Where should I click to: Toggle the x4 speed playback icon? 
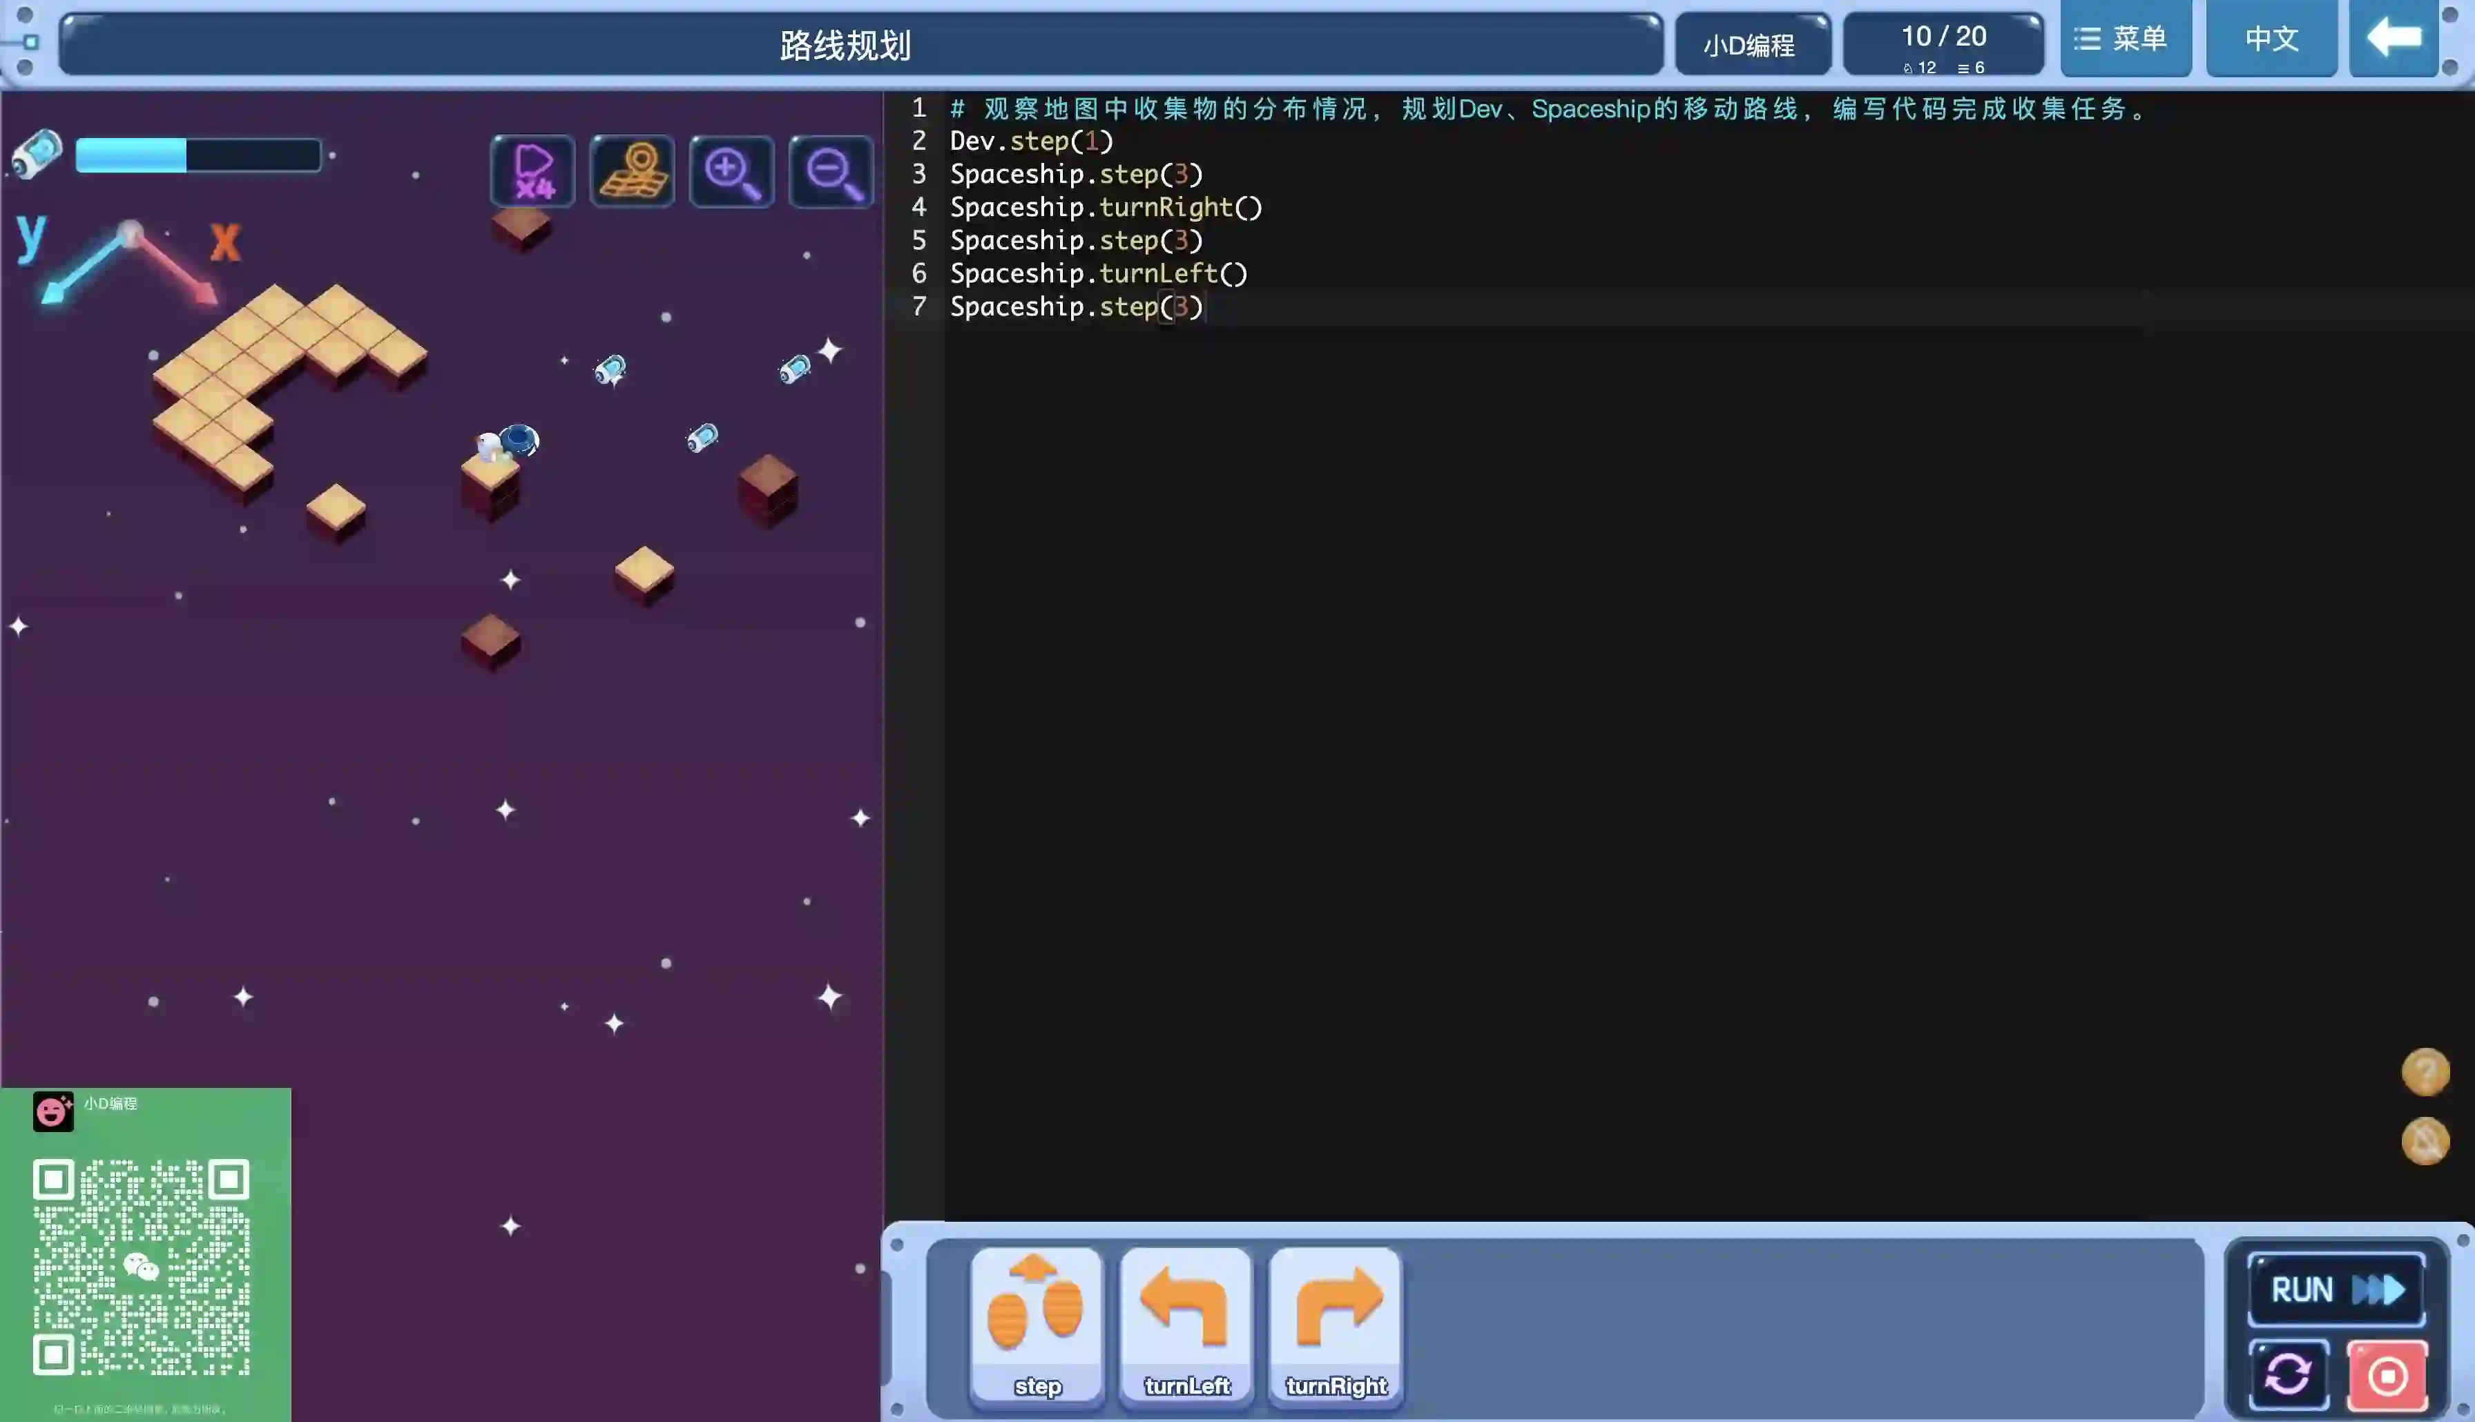coord(532,172)
